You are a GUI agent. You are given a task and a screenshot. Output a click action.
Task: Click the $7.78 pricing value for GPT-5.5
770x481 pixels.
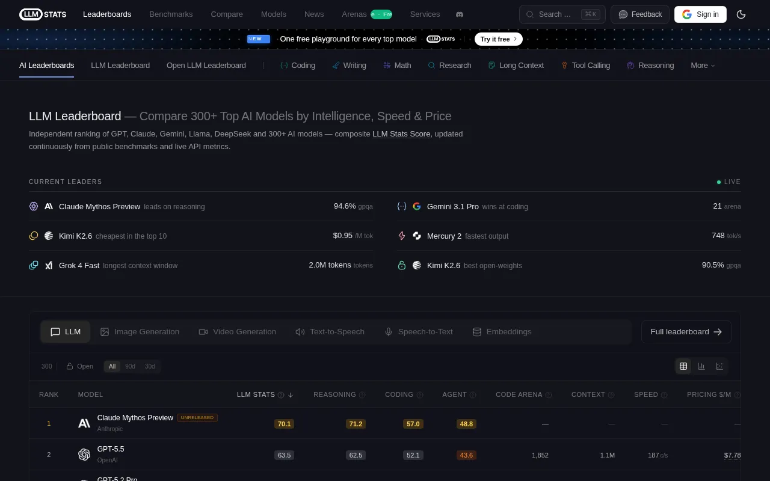point(733,455)
